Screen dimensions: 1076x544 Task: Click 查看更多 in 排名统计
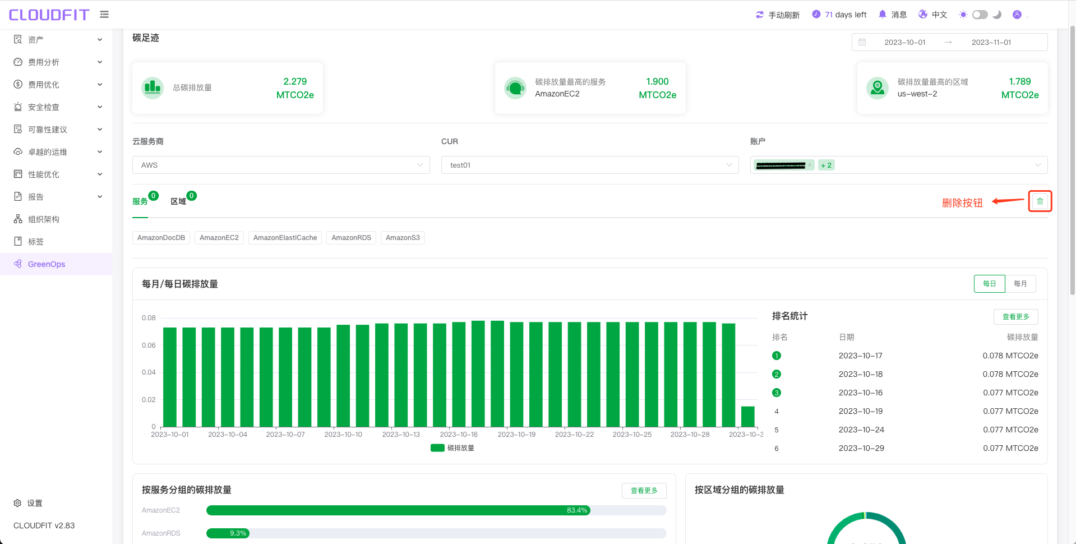(x=1016, y=317)
